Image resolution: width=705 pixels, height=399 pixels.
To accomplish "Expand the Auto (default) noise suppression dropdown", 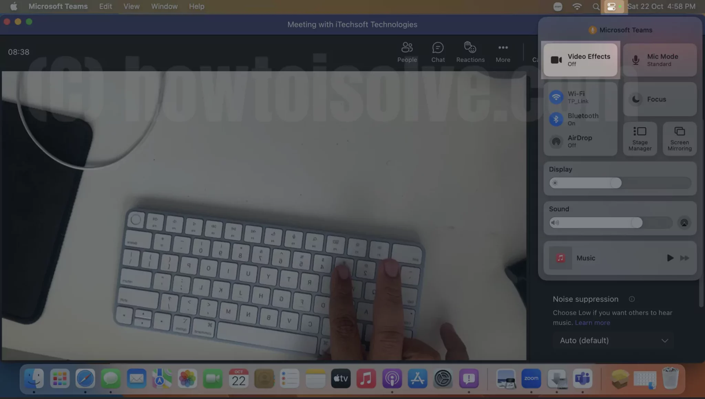I will pos(613,341).
